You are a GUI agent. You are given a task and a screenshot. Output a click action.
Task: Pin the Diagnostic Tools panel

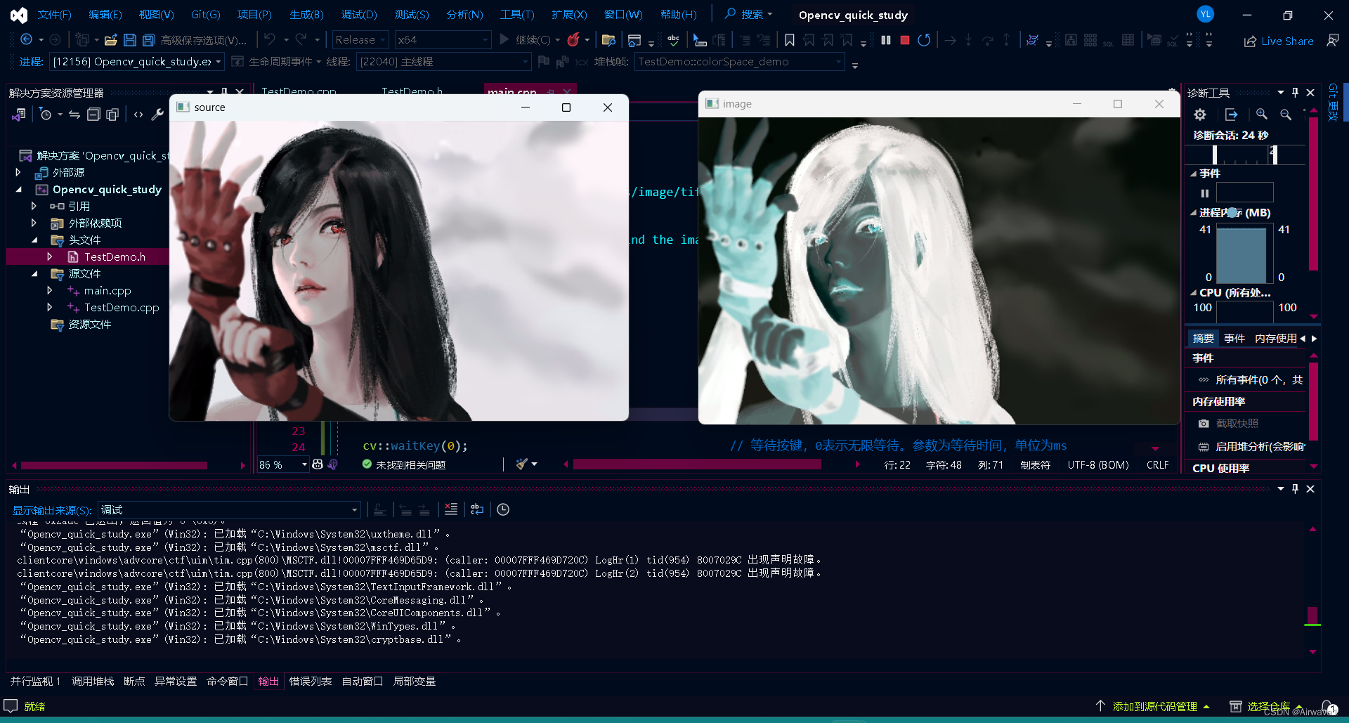(1295, 92)
